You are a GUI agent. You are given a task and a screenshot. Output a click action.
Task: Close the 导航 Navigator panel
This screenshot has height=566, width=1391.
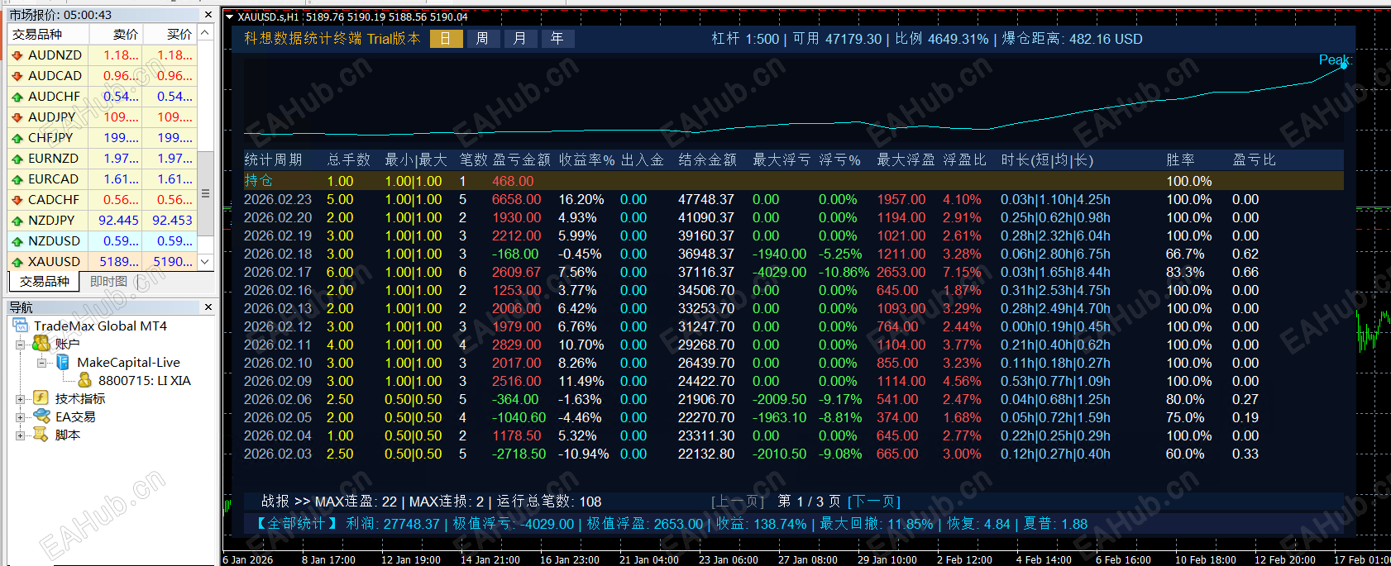[208, 307]
